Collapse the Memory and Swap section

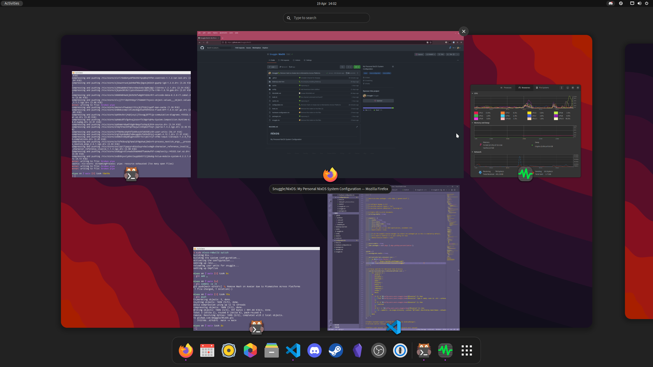tap(472, 123)
